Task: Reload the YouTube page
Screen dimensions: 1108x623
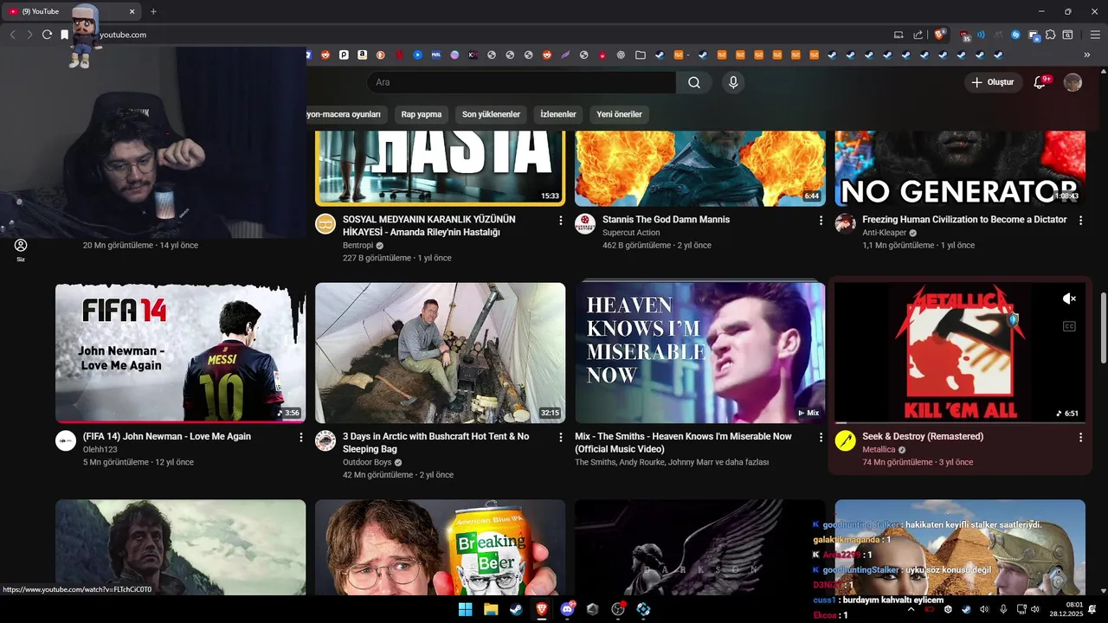Action: point(47,35)
